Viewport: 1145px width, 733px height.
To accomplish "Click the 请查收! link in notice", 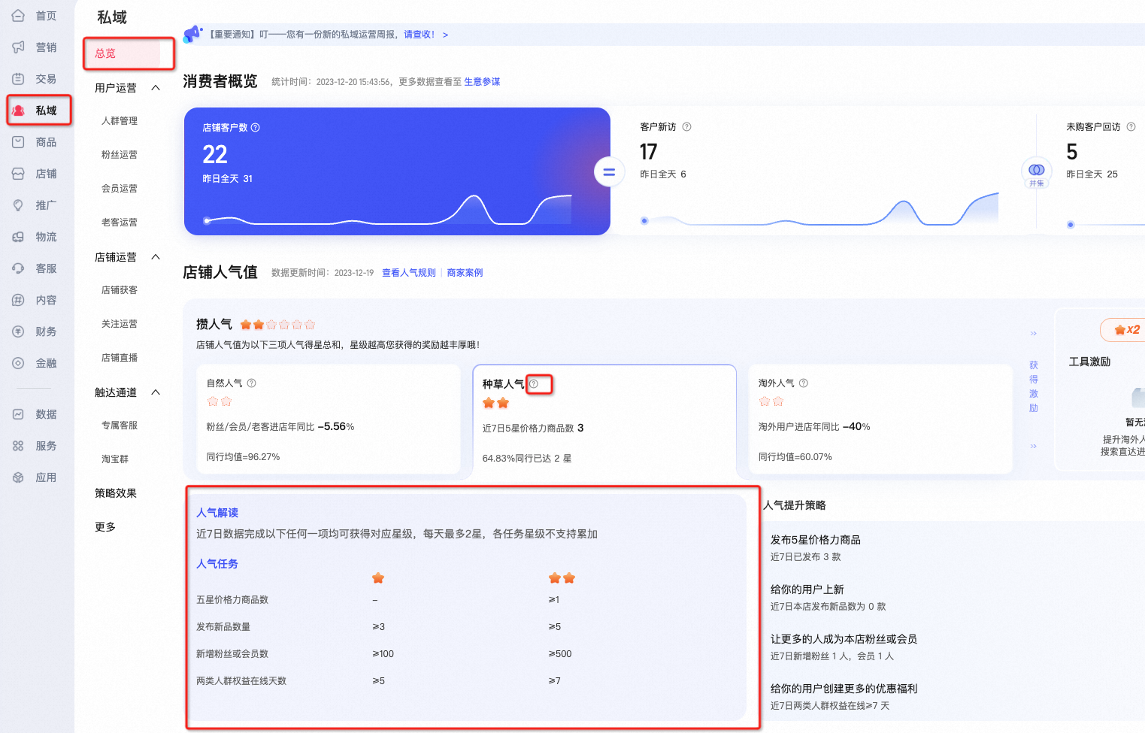I will (x=420, y=35).
